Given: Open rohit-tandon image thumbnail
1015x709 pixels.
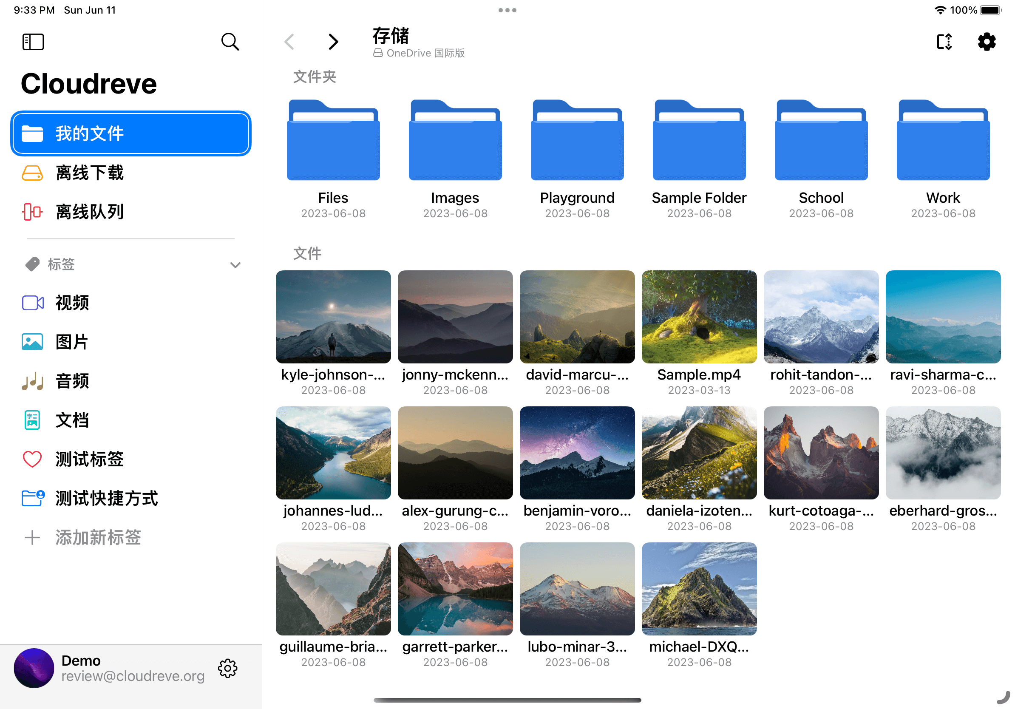Looking at the screenshot, I should [x=821, y=317].
